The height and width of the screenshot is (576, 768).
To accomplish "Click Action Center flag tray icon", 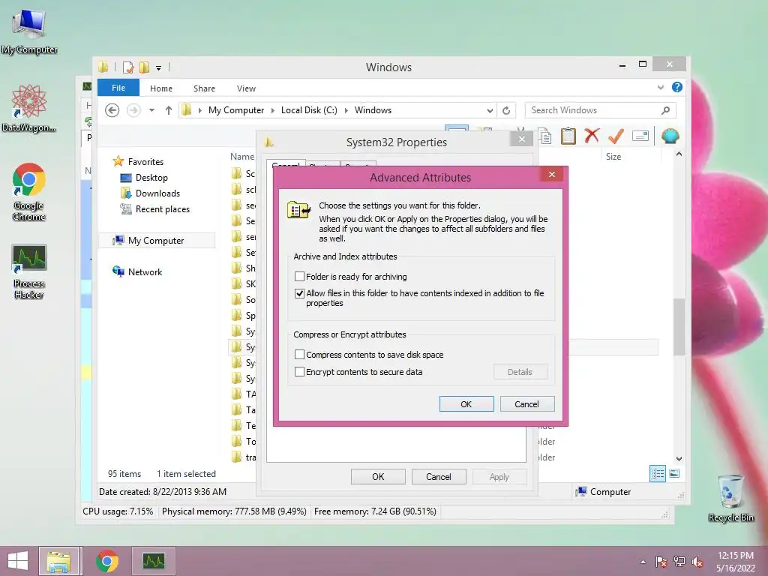I will coord(661,562).
